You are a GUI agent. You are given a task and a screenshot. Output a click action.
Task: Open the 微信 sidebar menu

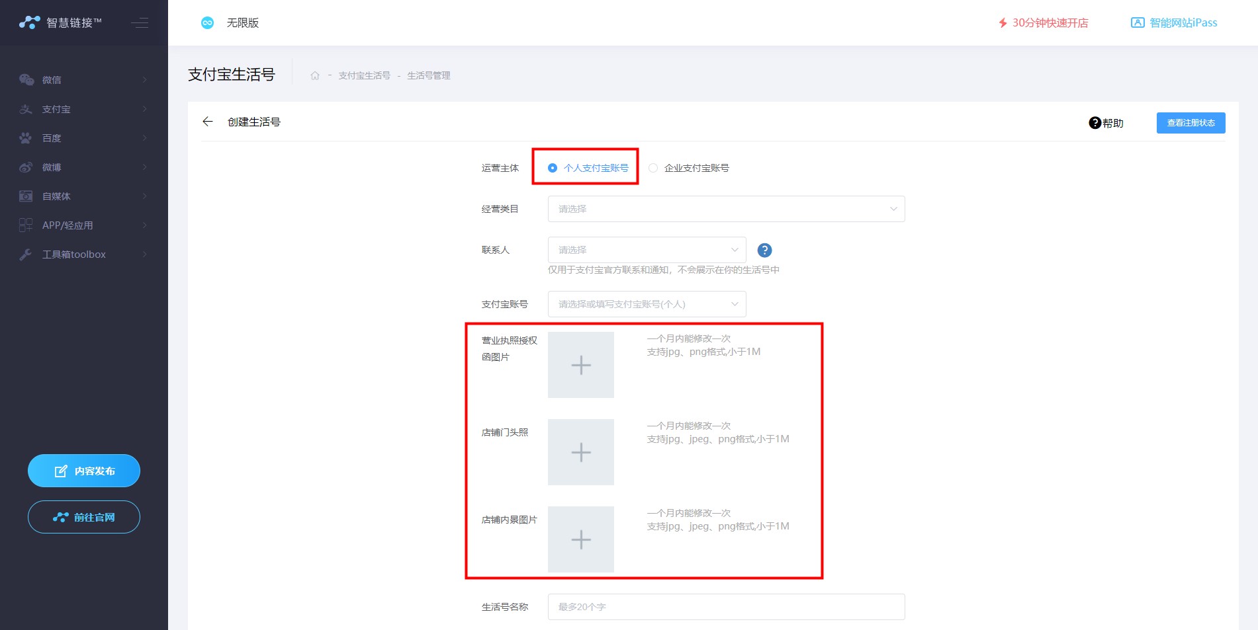[84, 80]
